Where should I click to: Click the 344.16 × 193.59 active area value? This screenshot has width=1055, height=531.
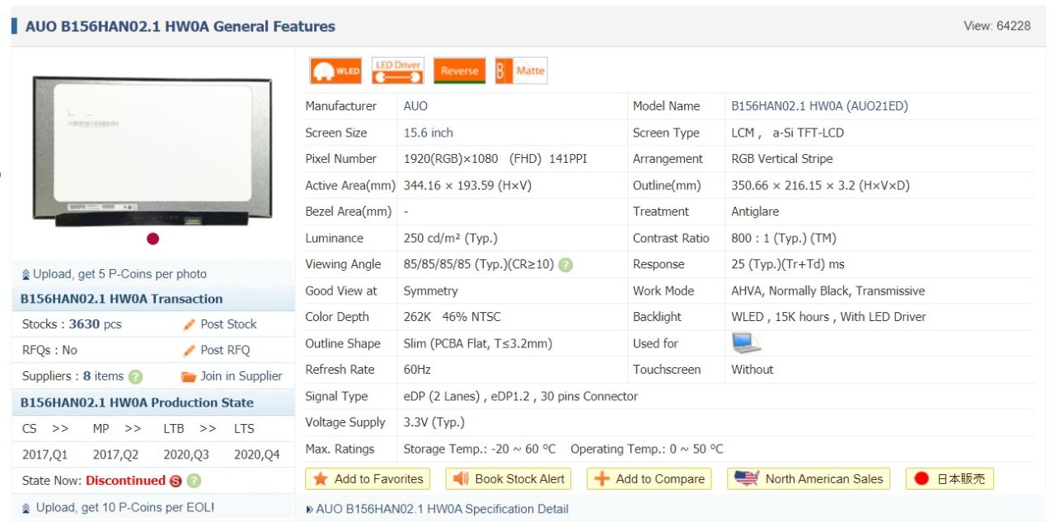point(467,185)
